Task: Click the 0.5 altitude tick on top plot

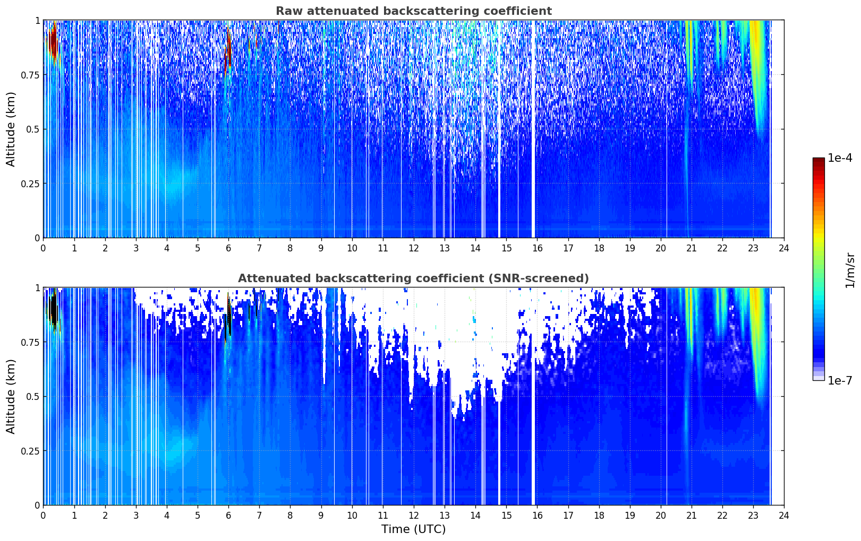Action: (32, 129)
